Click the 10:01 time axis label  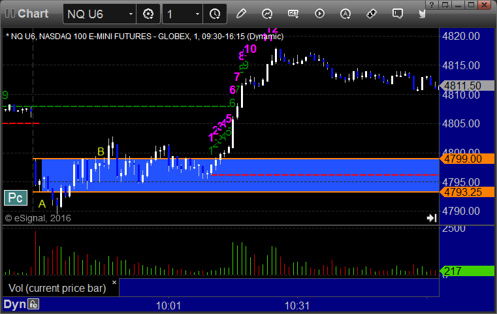(168, 306)
